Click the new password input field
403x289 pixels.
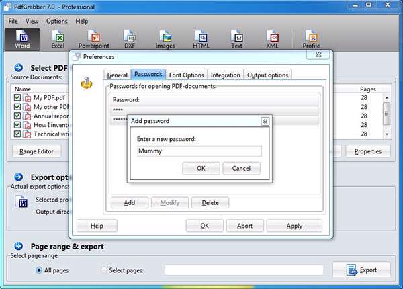[198, 151]
